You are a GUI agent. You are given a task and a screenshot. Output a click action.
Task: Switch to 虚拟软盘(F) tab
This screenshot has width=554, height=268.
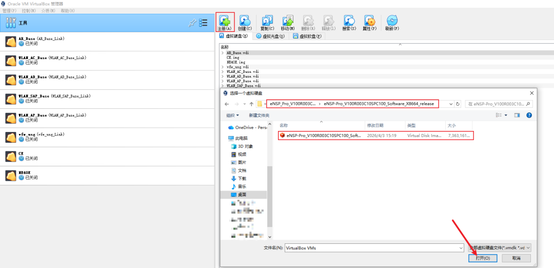pyautogui.click(x=307, y=36)
